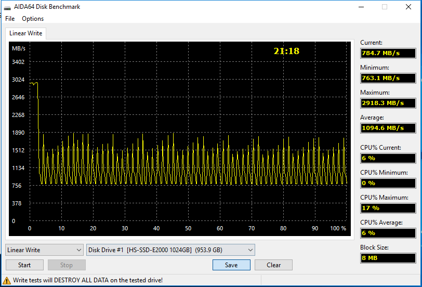The height and width of the screenshot is (287, 422).
Task: Click the disabled Stop button
Action: (67, 265)
